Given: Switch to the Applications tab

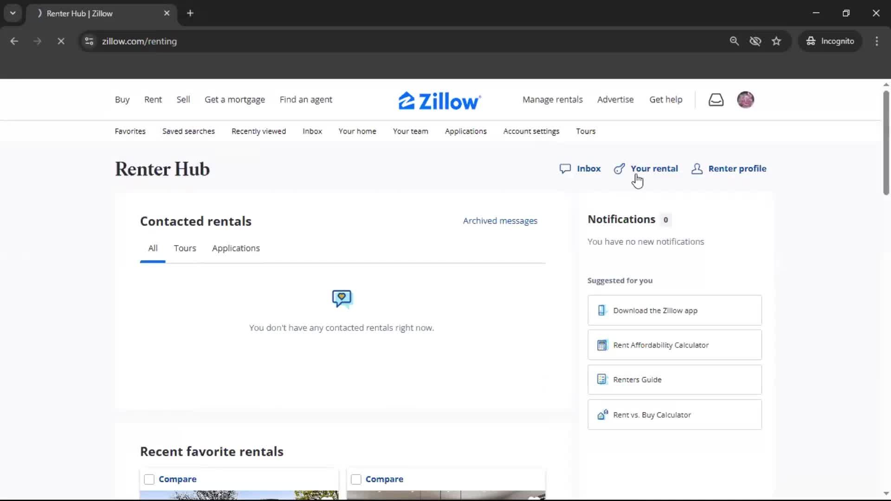Looking at the screenshot, I should 236,248.
